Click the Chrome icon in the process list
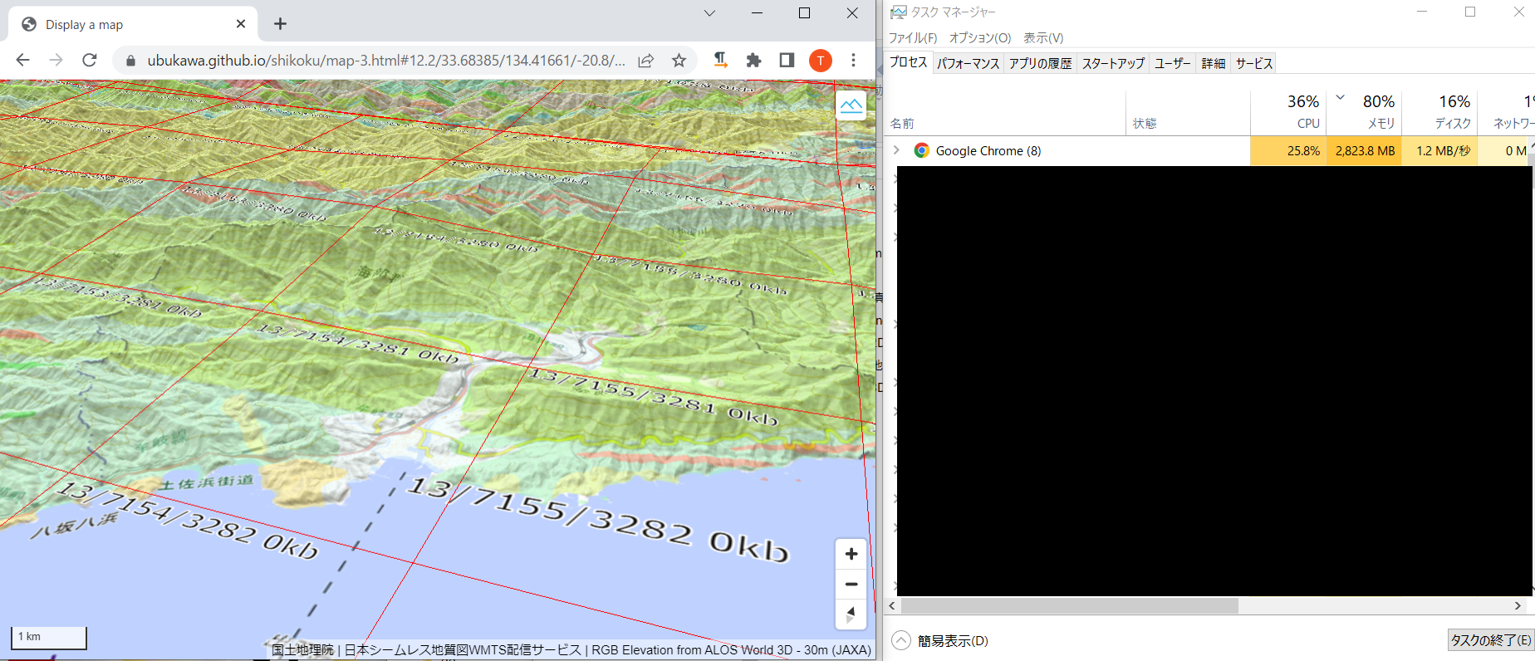Image resolution: width=1535 pixels, height=661 pixels. tap(921, 150)
